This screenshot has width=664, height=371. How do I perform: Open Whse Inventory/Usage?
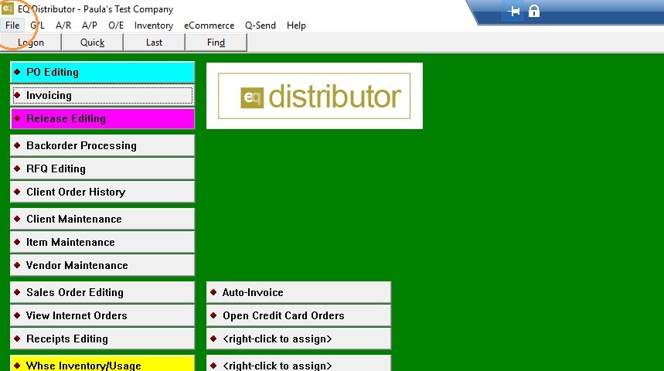coord(103,363)
